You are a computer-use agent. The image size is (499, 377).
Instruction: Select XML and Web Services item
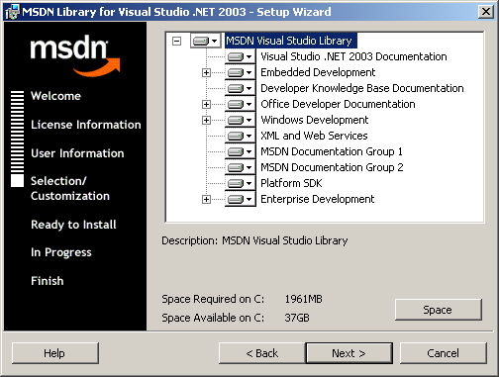point(314,136)
